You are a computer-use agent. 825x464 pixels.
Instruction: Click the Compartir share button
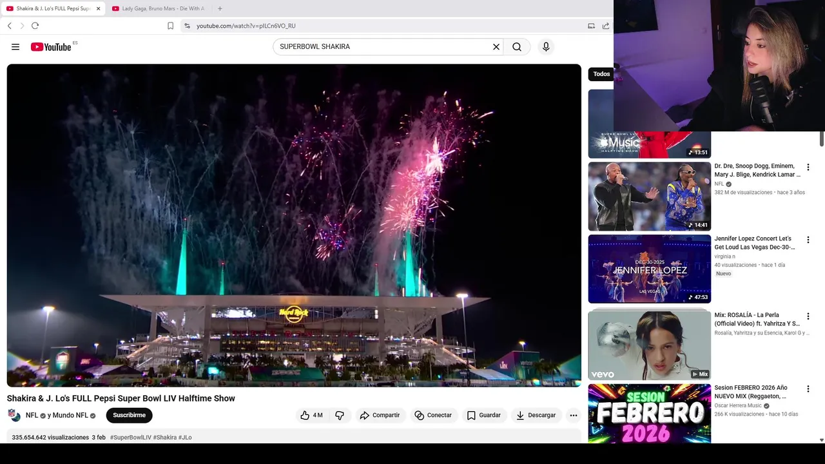pos(380,416)
